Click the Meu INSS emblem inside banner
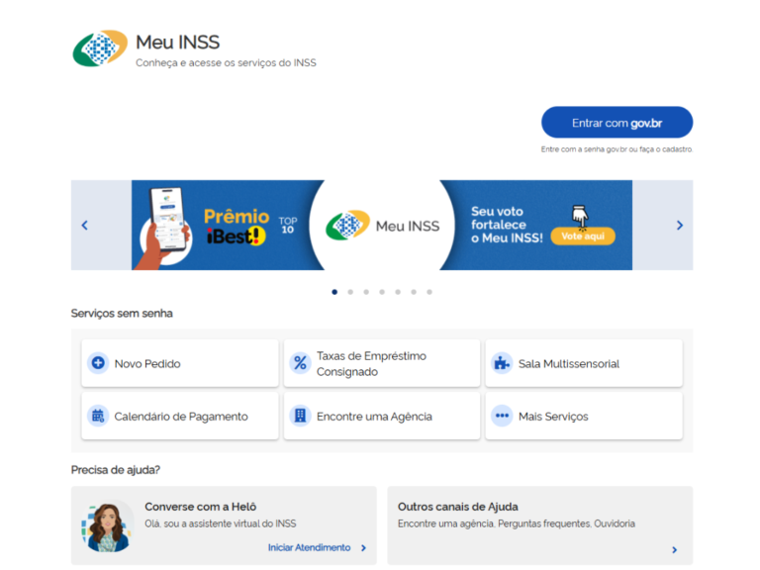Viewport: 760px width, 570px height. point(348,226)
